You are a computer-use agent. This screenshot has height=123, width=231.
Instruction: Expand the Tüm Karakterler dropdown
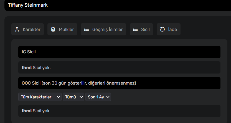(x=40, y=97)
